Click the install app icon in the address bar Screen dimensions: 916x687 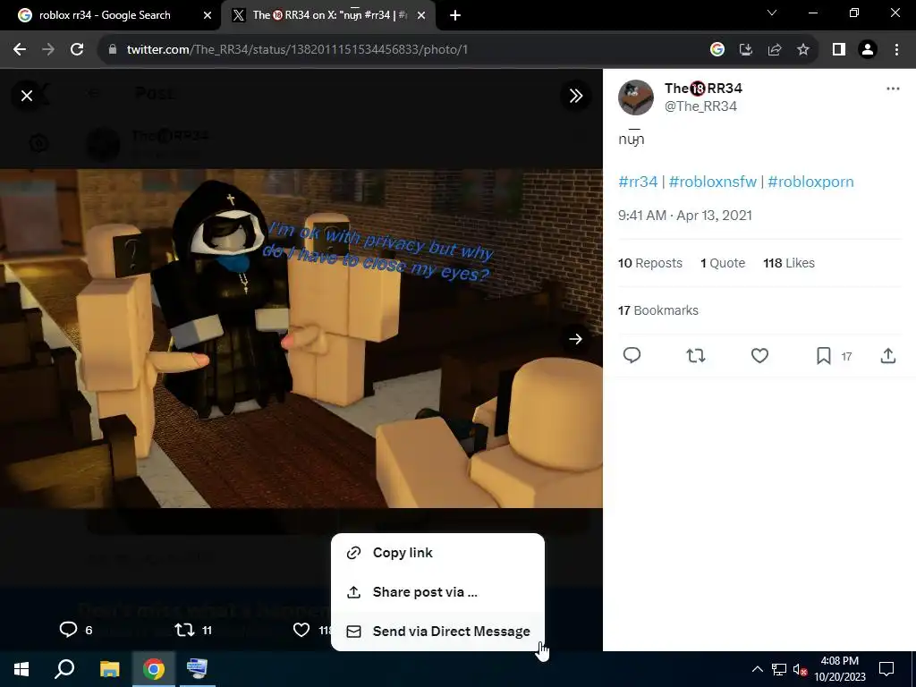(x=746, y=50)
